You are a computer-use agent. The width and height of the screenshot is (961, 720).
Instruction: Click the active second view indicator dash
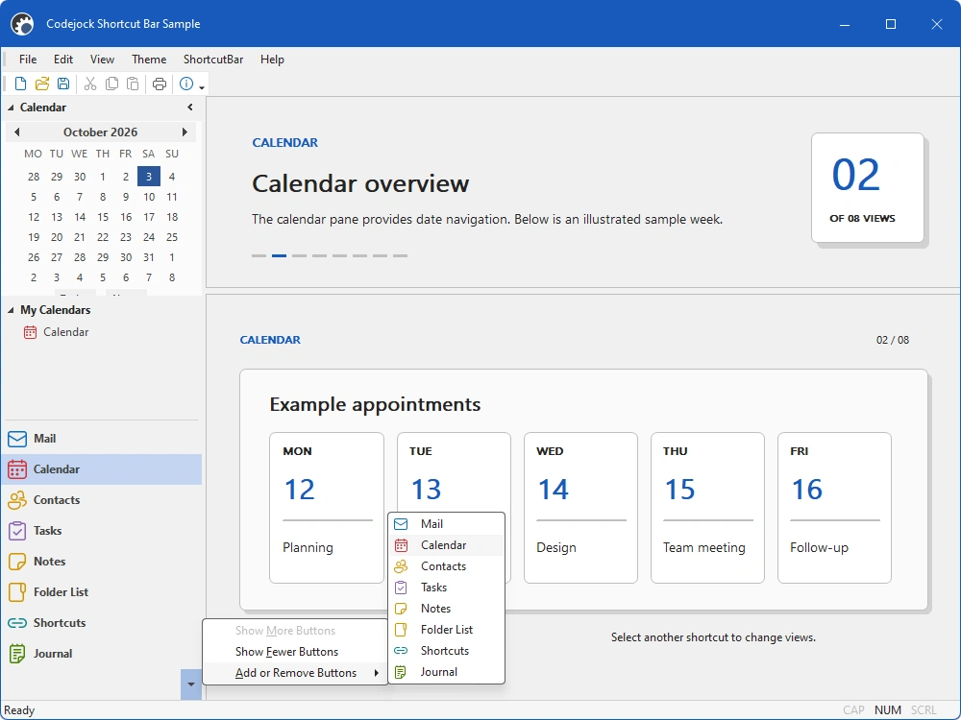[279, 256]
